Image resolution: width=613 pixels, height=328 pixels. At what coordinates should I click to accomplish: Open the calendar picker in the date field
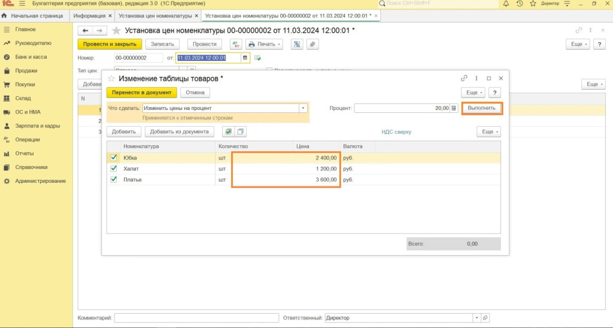click(245, 58)
